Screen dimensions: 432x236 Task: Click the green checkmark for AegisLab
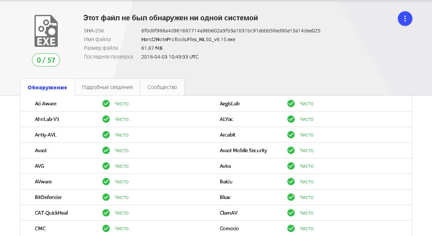291,103
